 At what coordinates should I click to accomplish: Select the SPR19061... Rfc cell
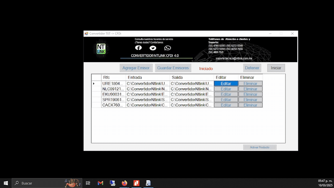pyautogui.click(x=114, y=99)
